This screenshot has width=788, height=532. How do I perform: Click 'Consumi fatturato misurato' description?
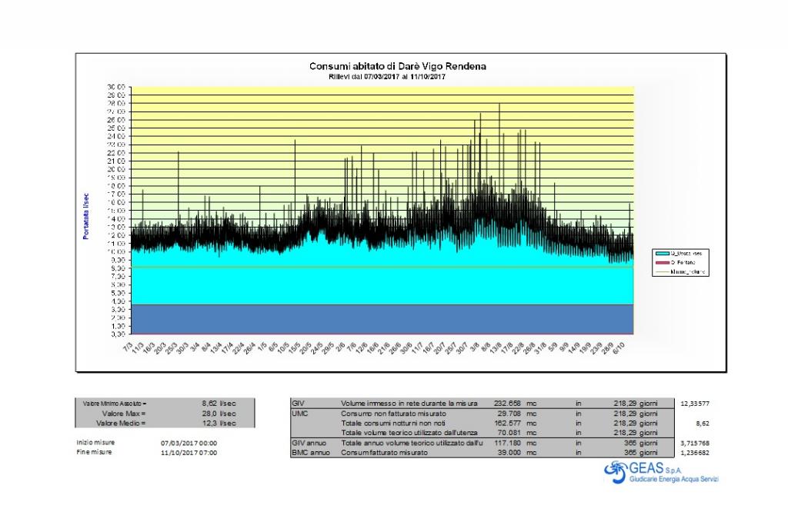pyautogui.click(x=385, y=453)
